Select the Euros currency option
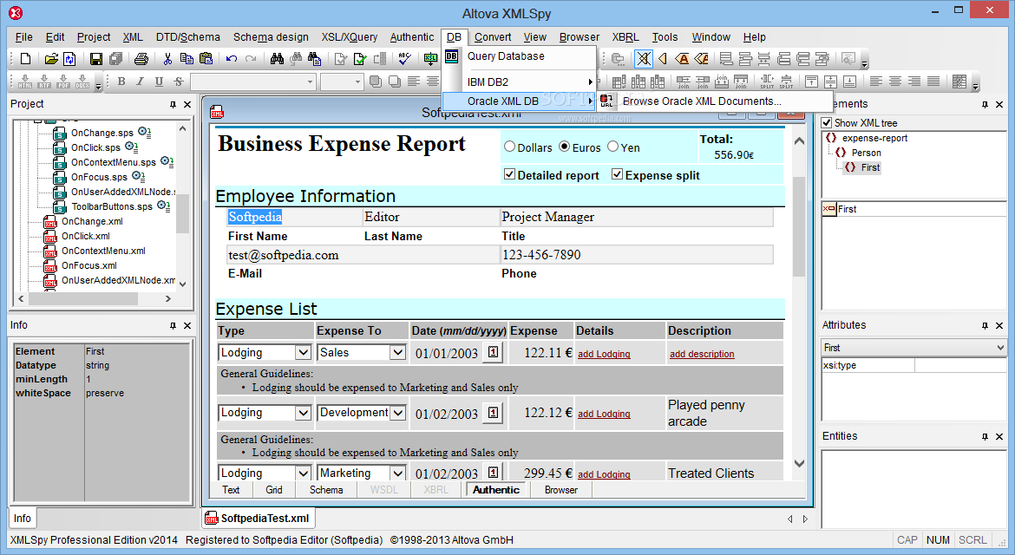Viewport: 1015px width, 555px height. (565, 147)
